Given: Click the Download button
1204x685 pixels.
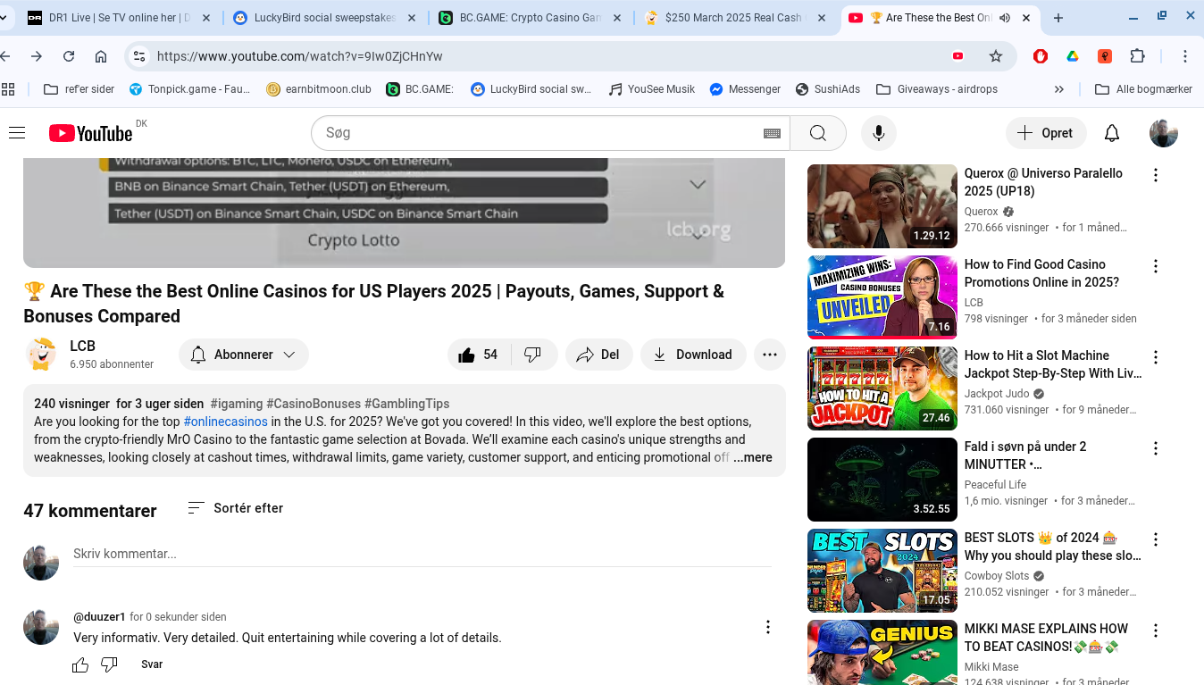Looking at the screenshot, I should click(x=692, y=355).
